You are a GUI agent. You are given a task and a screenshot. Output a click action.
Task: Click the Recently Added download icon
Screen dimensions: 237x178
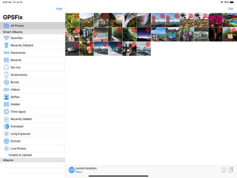point(6,119)
